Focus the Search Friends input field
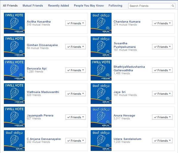 tap(149, 6)
